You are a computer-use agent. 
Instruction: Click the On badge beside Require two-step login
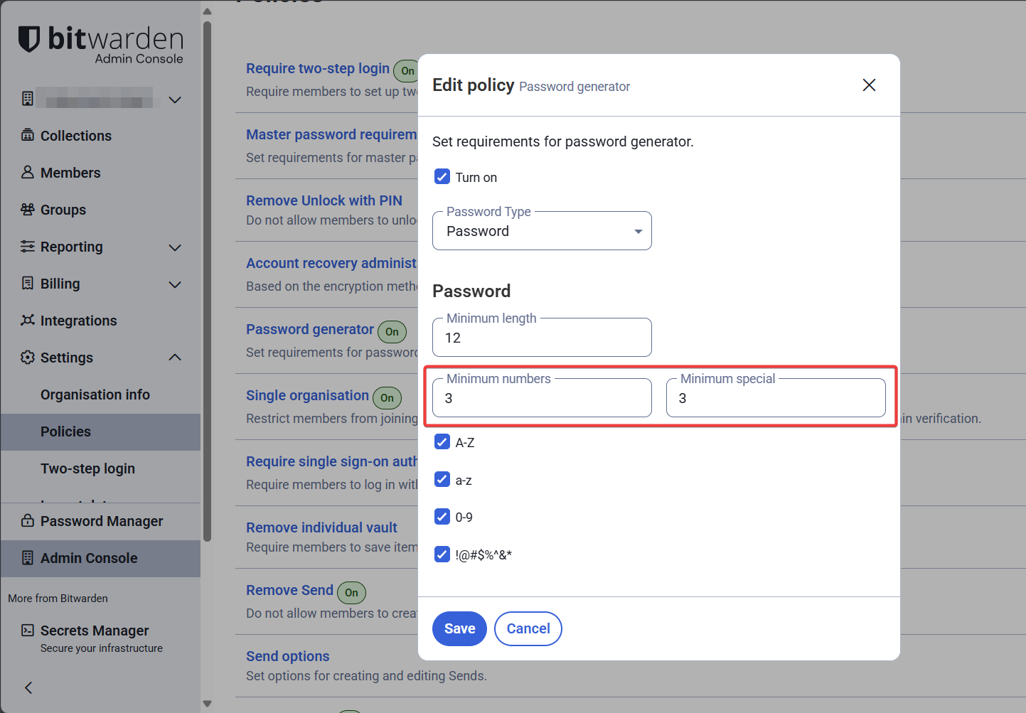click(407, 71)
